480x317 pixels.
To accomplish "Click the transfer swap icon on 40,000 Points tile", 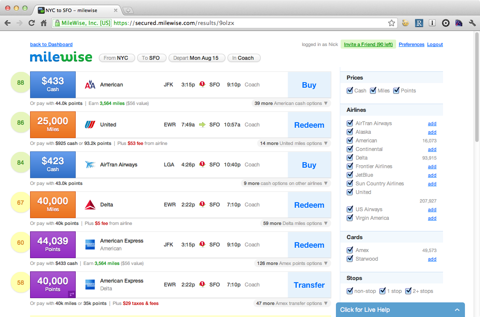I will (72, 294).
